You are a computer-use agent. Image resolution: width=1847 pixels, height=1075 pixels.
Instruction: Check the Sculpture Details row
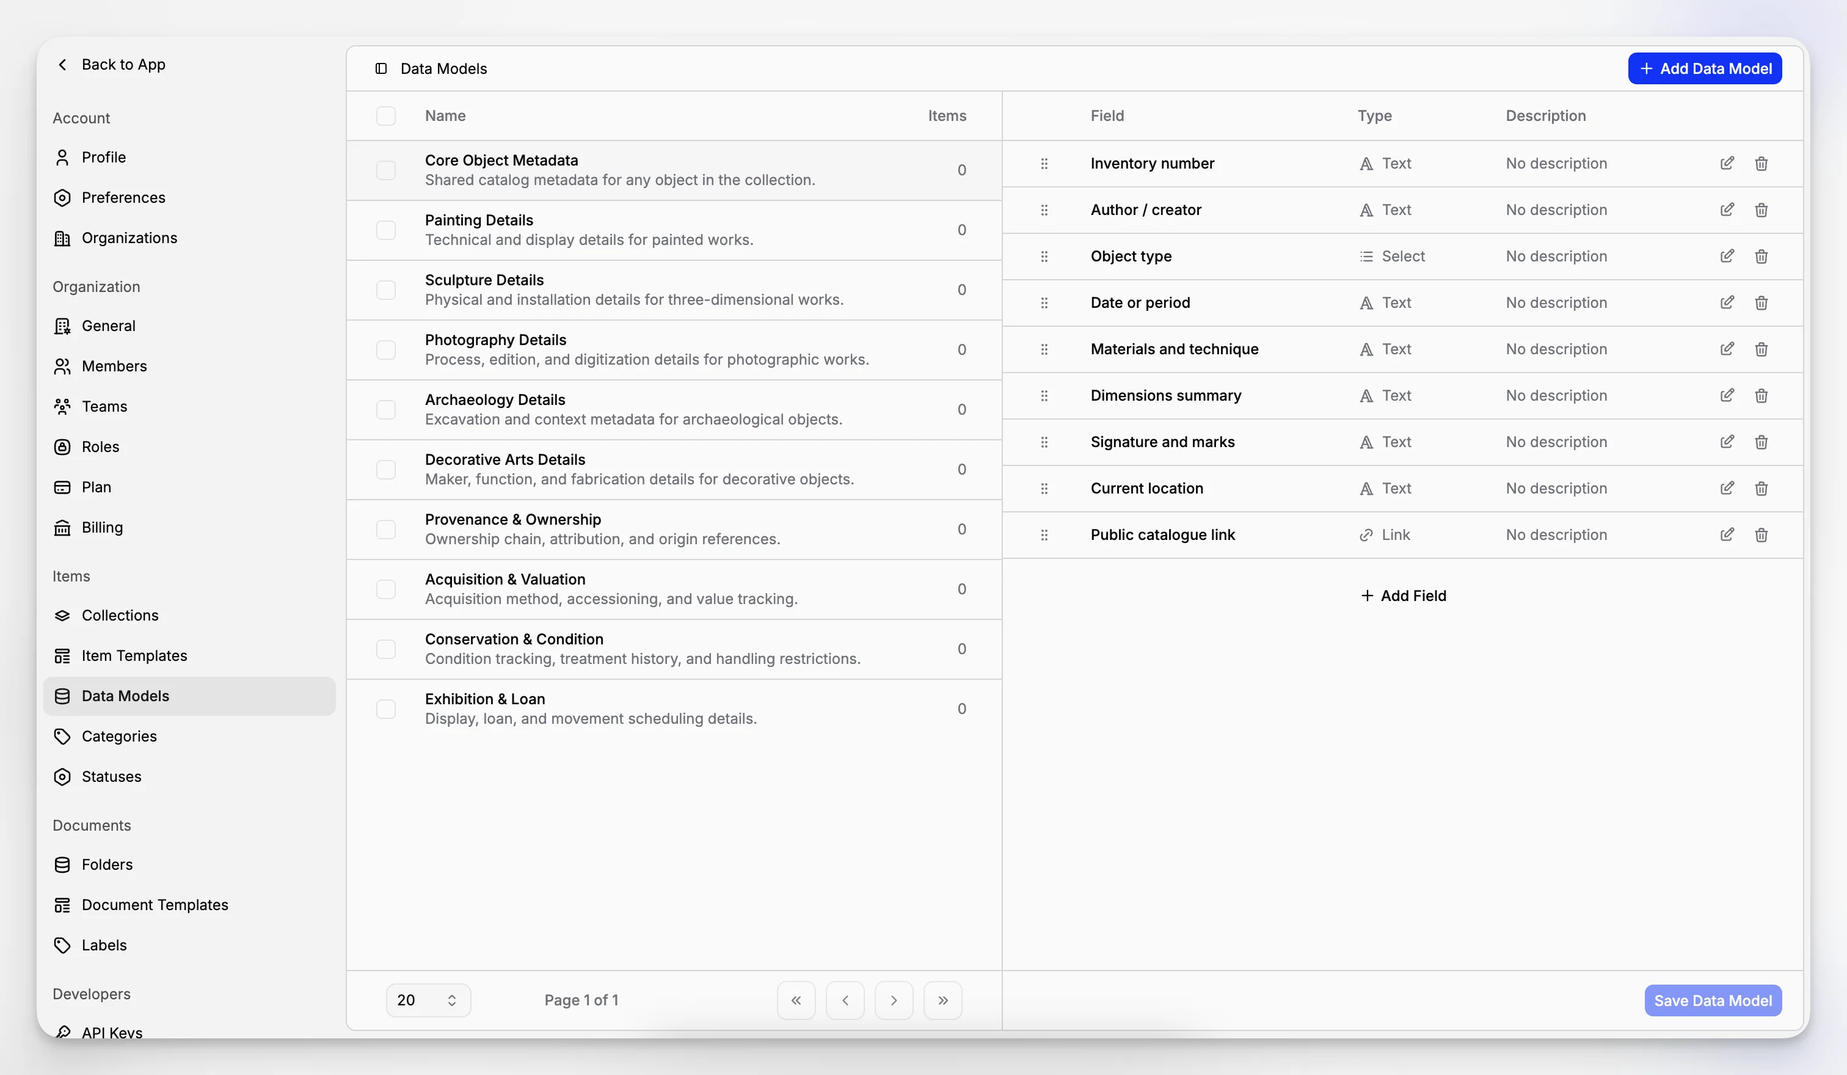[385, 290]
